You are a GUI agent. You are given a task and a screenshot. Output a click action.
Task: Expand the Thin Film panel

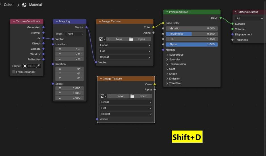167,83
